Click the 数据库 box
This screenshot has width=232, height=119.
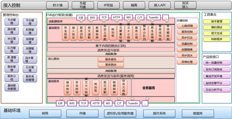[x=198, y=113]
